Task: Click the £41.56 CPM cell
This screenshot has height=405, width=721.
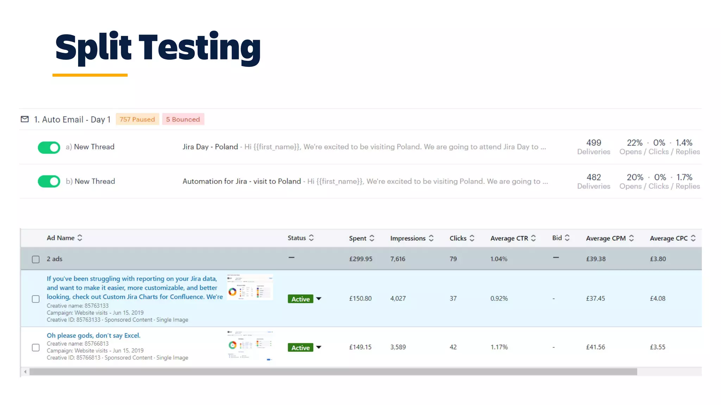Action: [x=595, y=347]
